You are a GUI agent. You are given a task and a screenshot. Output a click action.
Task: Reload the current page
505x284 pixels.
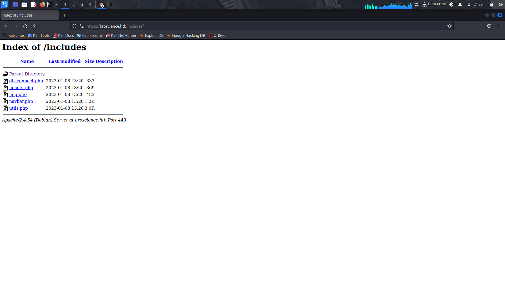click(25, 26)
